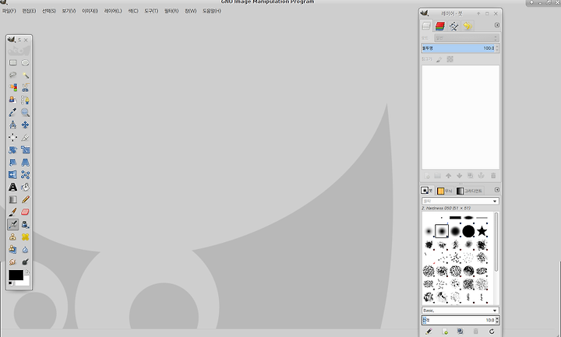Click the layer opacity slider showing 100.0

(460, 48)
